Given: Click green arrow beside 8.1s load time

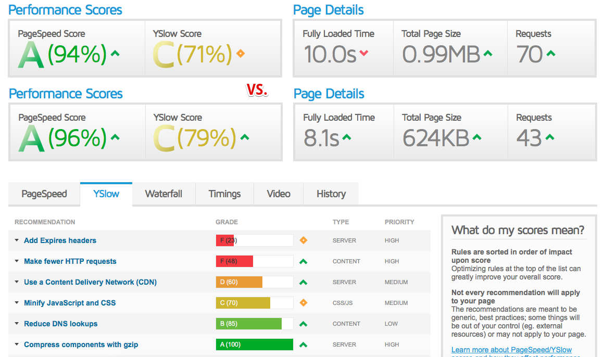Looking at the screenshot, I should pos(347,137).
